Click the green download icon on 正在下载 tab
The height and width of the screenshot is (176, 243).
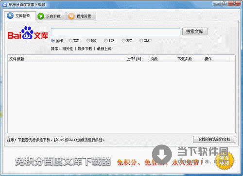[x=41, y=16]
